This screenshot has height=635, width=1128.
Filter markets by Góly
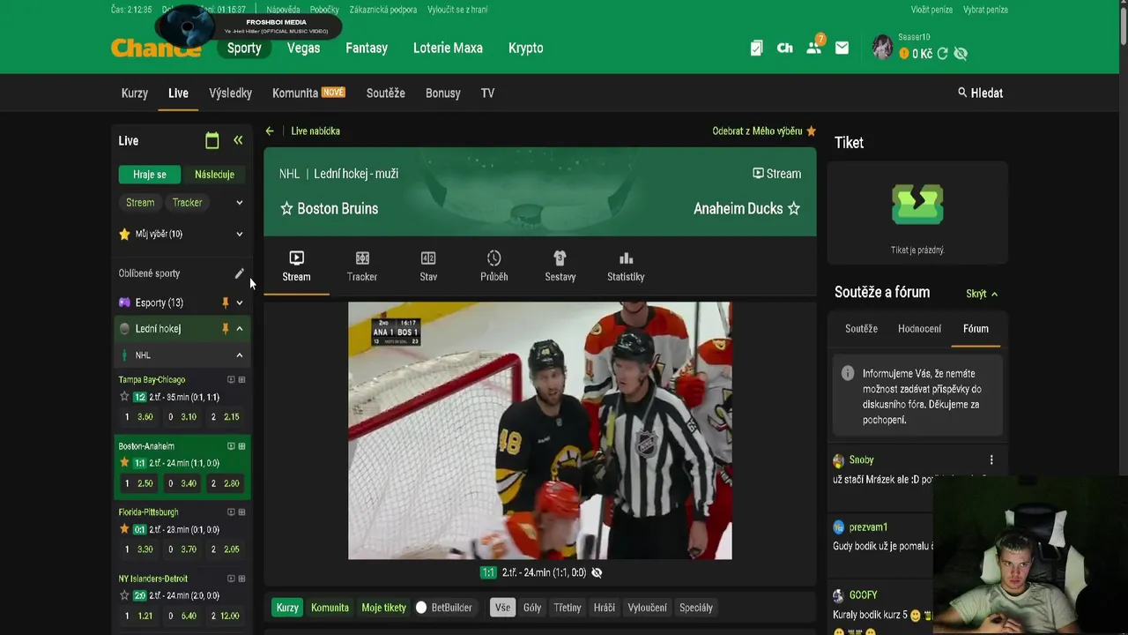(x=532, y=608)
